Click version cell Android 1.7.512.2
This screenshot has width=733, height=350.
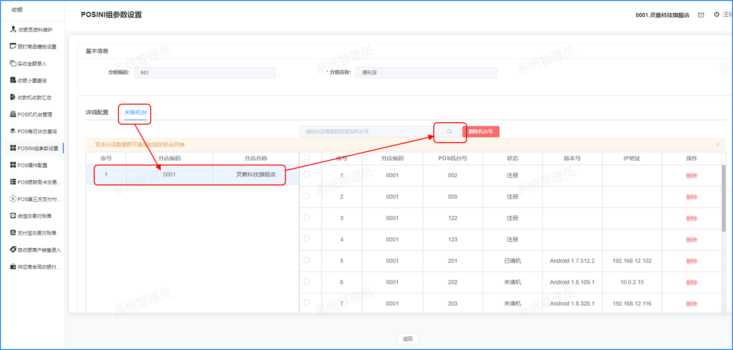(x=572, y=261)
